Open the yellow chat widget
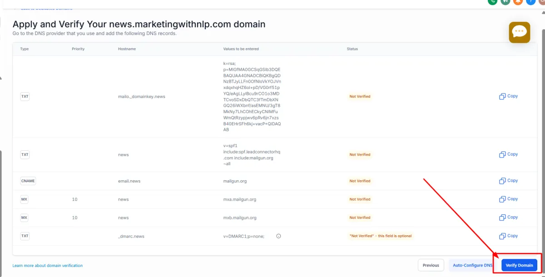Screen dimensions: 545x277 (x=519, y=32)
